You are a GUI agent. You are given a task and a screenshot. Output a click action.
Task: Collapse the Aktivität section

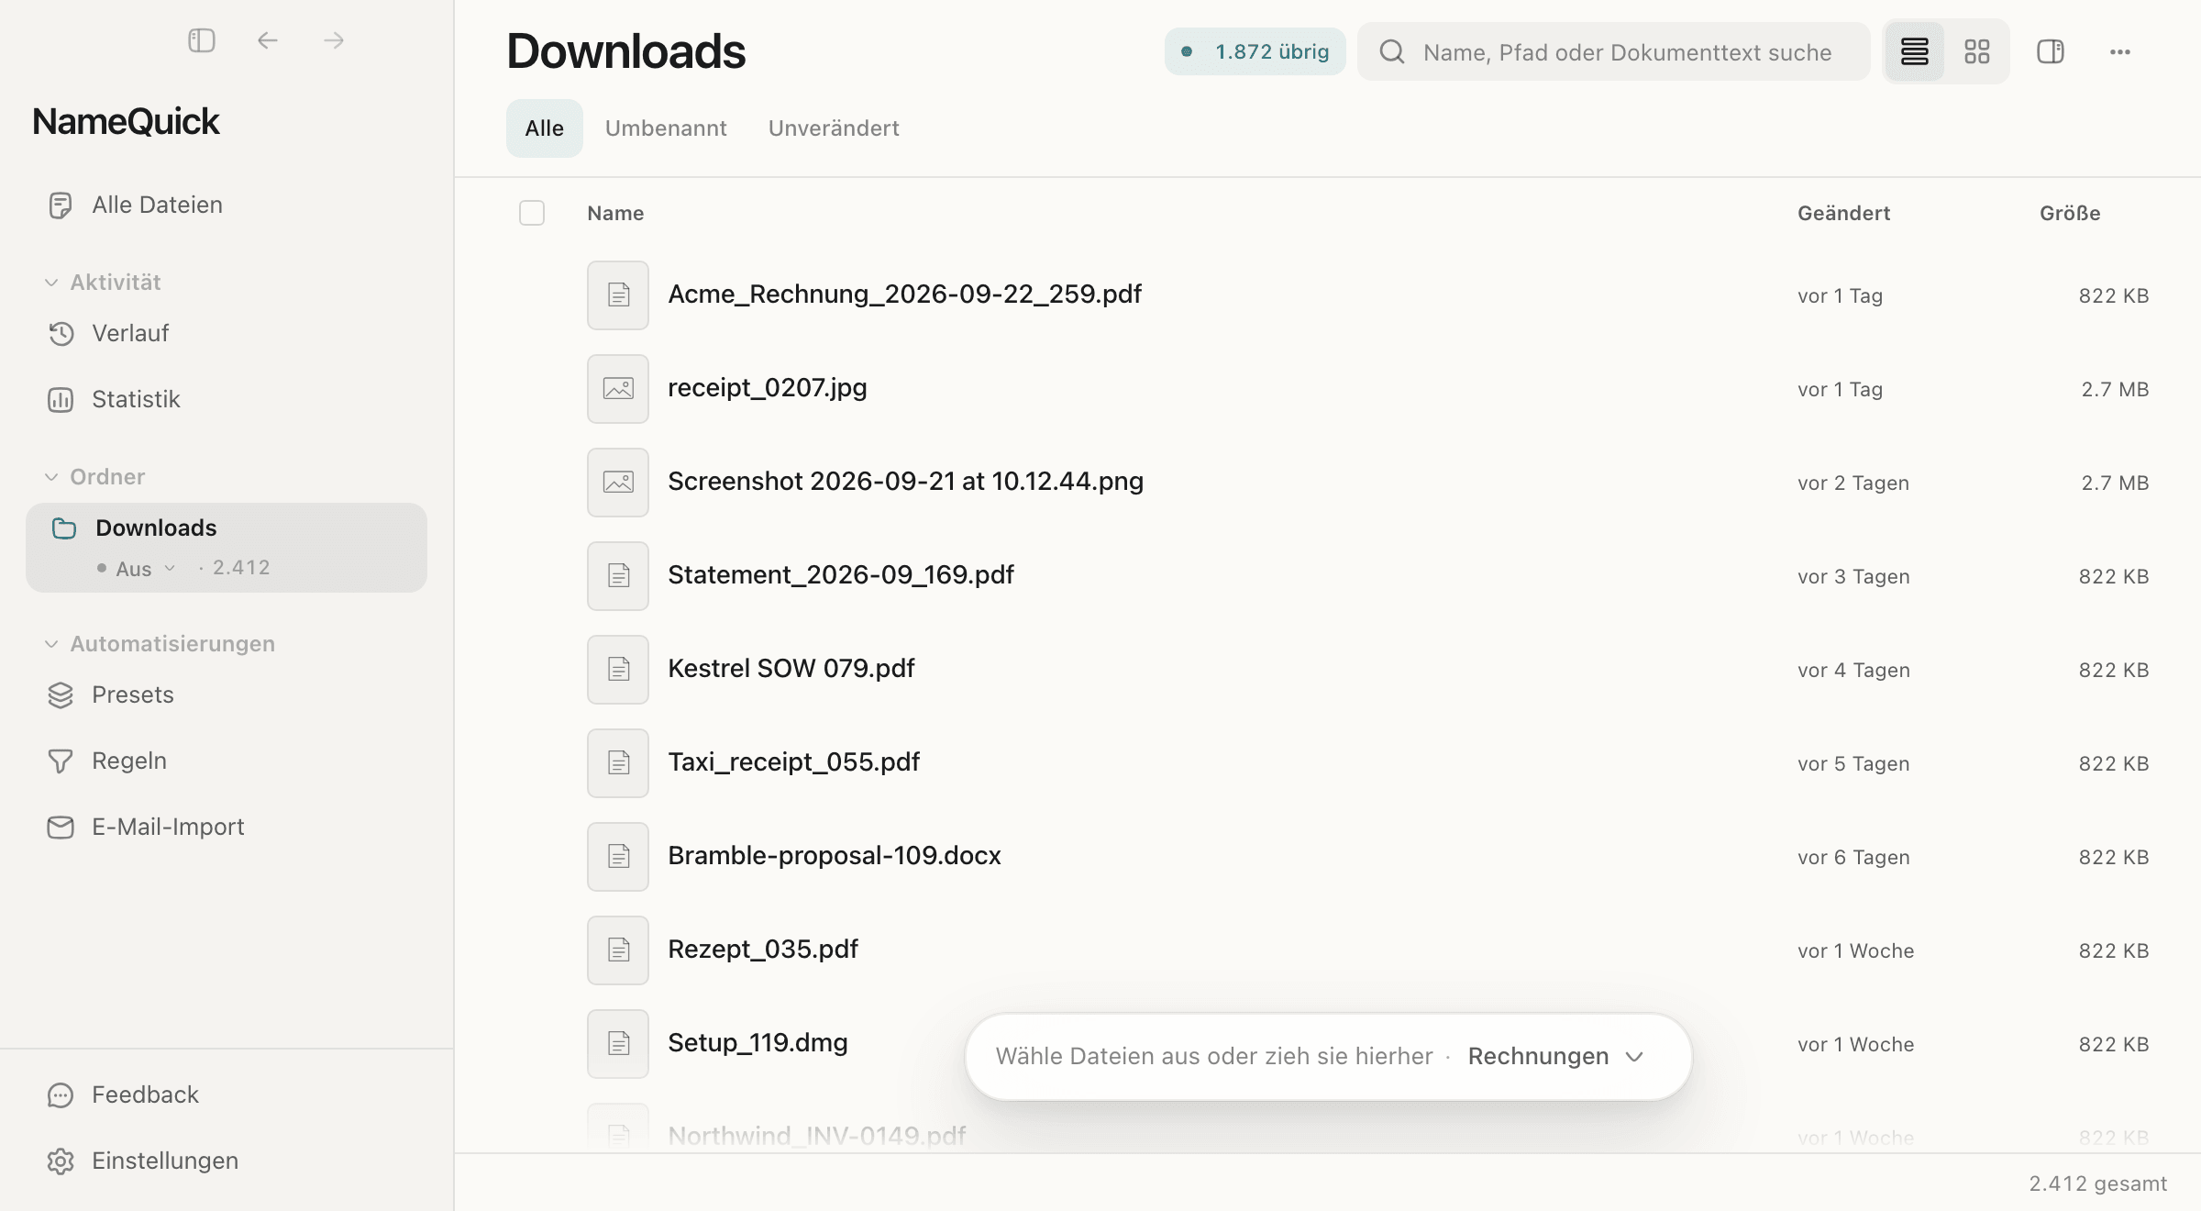click(103, 282)
